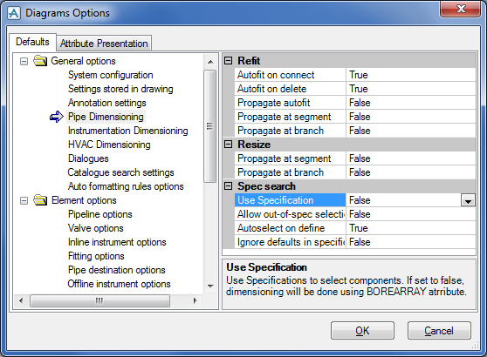Collapse the Refit property group
The image size is (487, 357).
point(229,60)
